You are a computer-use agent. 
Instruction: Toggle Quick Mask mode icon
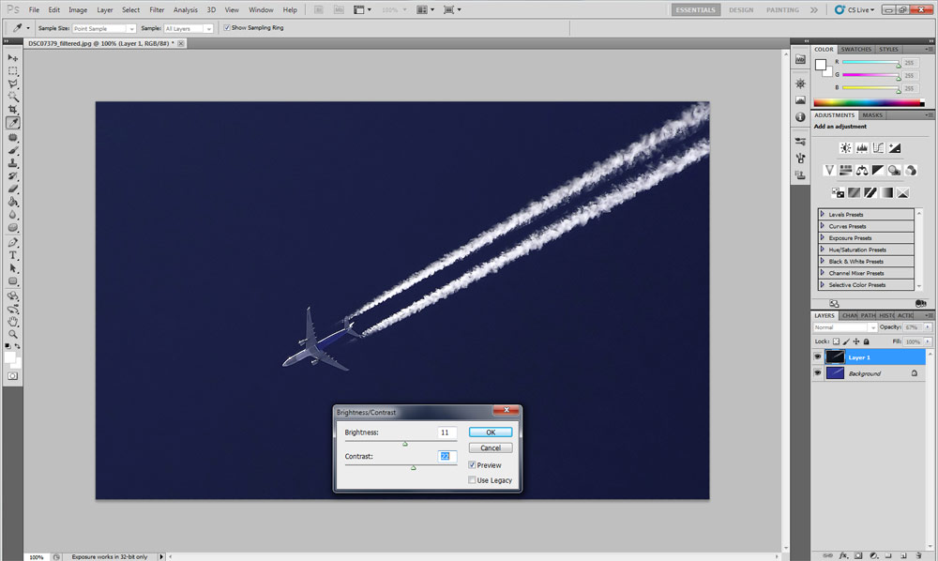point(12,376)
